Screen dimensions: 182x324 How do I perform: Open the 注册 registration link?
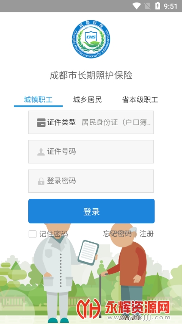(146, 234)
